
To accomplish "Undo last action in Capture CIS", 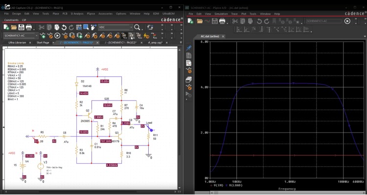I will (64, 27).
